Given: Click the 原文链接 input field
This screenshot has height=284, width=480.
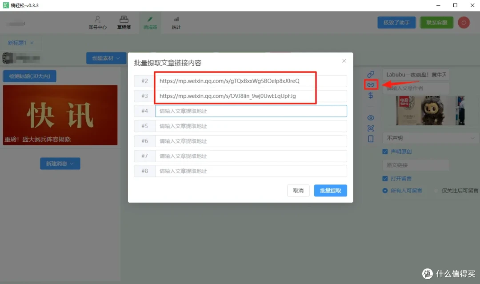Looking at the screenshot, I should pos(416,165).
